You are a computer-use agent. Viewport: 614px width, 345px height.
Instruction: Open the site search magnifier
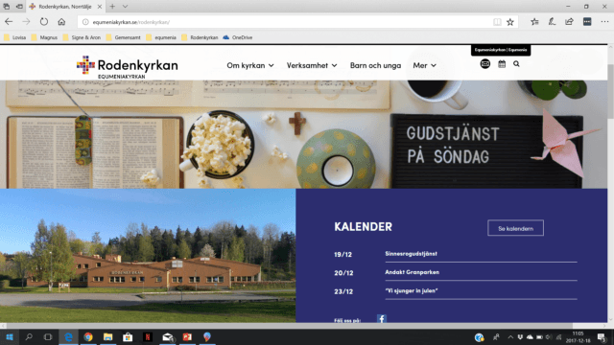coord(516,64)
